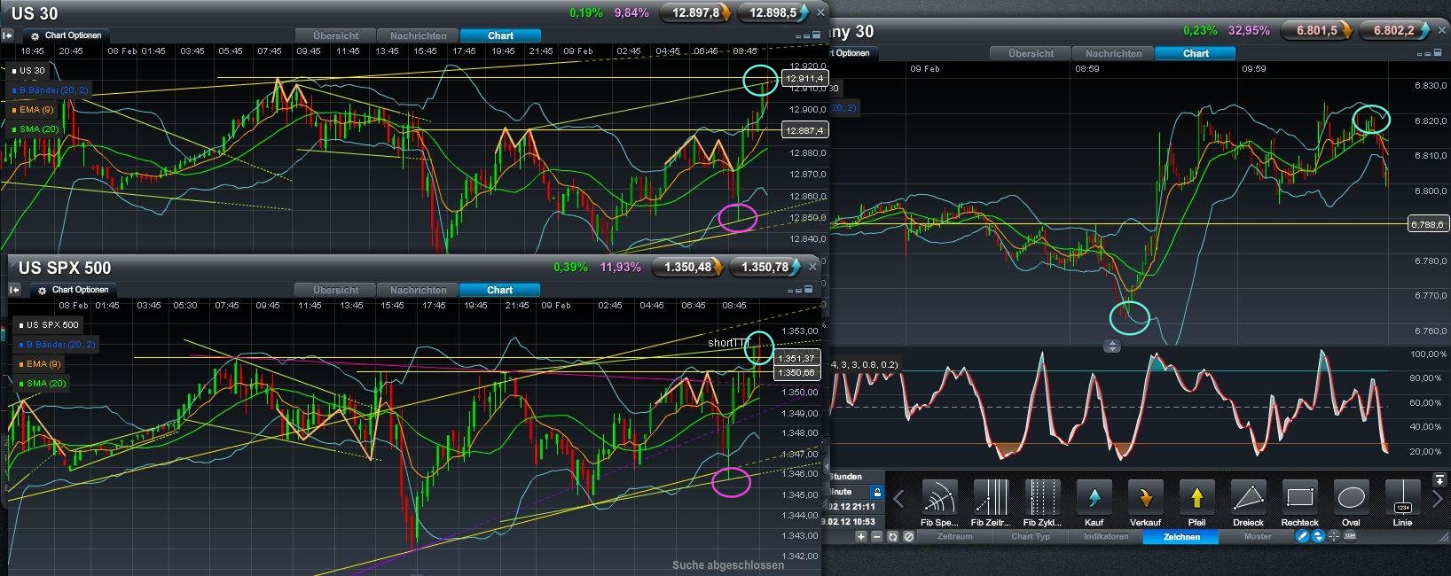Select the Fib Zykl... drawing tool
This screenshot has width=1451, height=576.
click(x=1043, y=503)
